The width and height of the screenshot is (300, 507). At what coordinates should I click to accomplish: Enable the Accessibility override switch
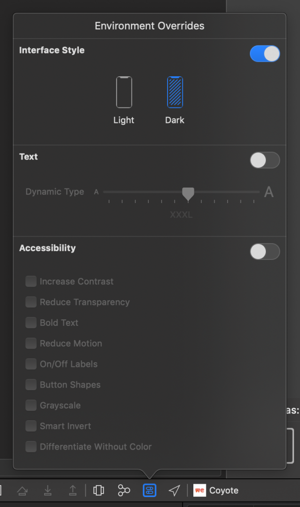pos(265,252)
